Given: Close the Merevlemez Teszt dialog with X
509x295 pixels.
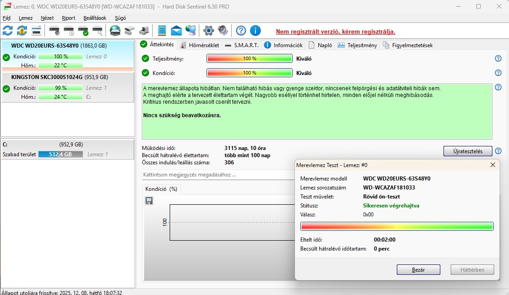Looking at the screenshot, I should tap(493, 165).
